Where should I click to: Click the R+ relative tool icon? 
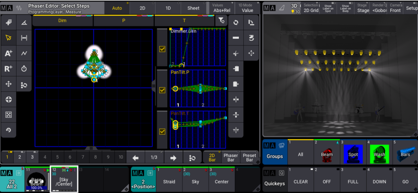pyautogui.click(x=9, y=69)
